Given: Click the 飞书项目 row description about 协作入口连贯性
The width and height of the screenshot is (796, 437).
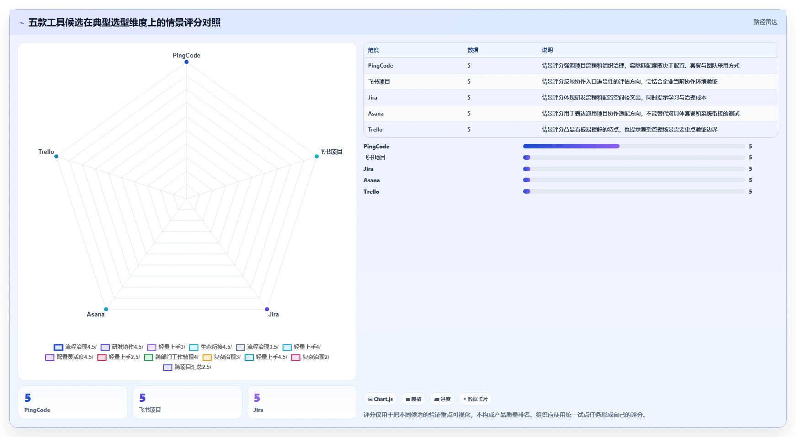Looking at the screenshot, I should pyautogui.click(x=630, y=82).
